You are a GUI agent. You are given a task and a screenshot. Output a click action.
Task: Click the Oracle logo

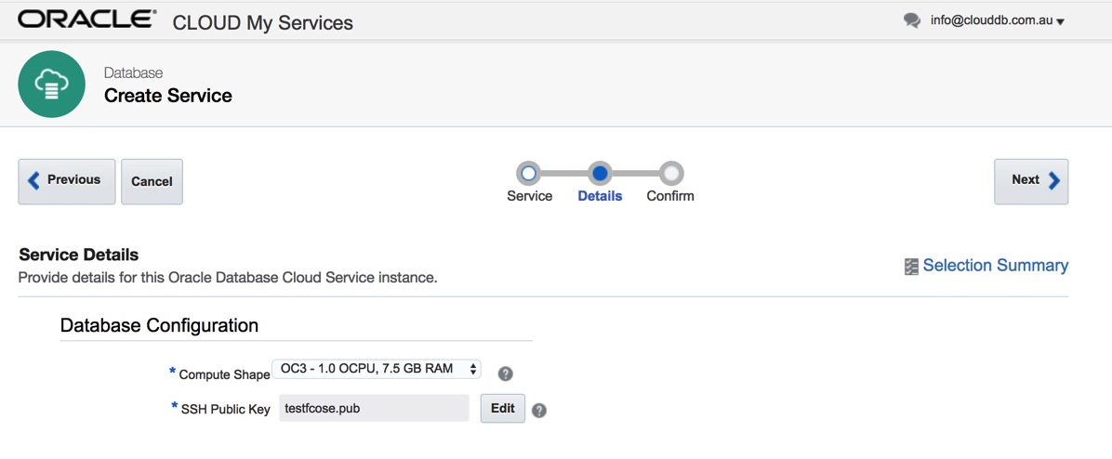87,20
